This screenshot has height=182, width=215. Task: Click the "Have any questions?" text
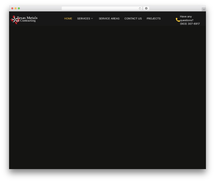pos(187,19)
